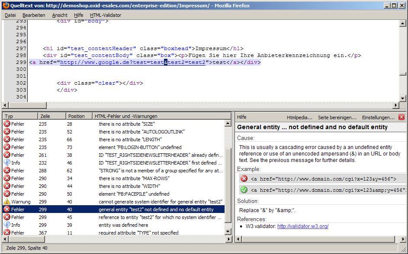This screenshot has width=408, height=254.
Task: Click the info icon for 'entity was defined here'
Action: [7, 225]
